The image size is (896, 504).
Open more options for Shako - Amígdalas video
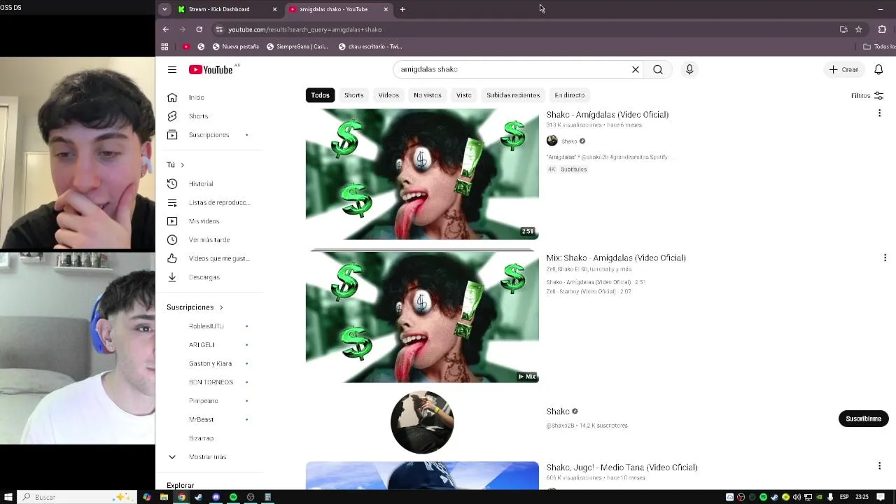coord(879,113)
